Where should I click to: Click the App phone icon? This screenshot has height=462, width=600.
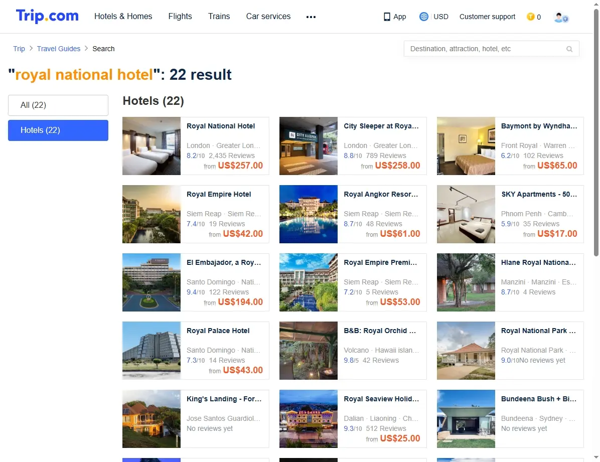click(387, 17)
